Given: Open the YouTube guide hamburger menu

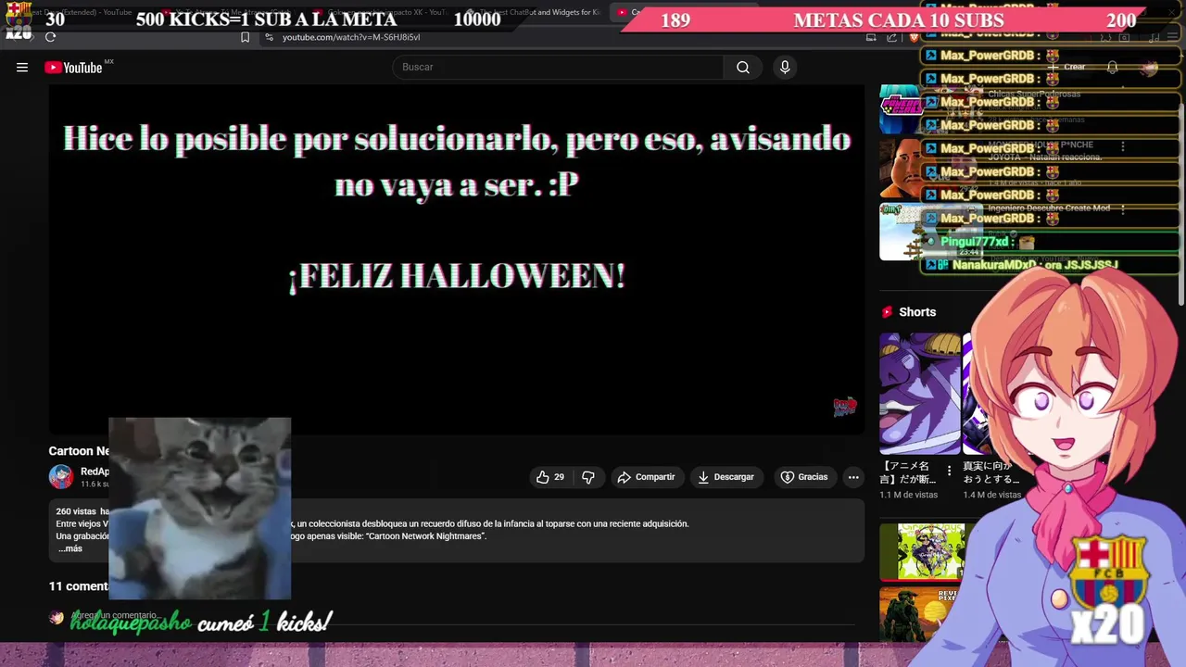Looking at the screenshot, I should tap(22, 67).
